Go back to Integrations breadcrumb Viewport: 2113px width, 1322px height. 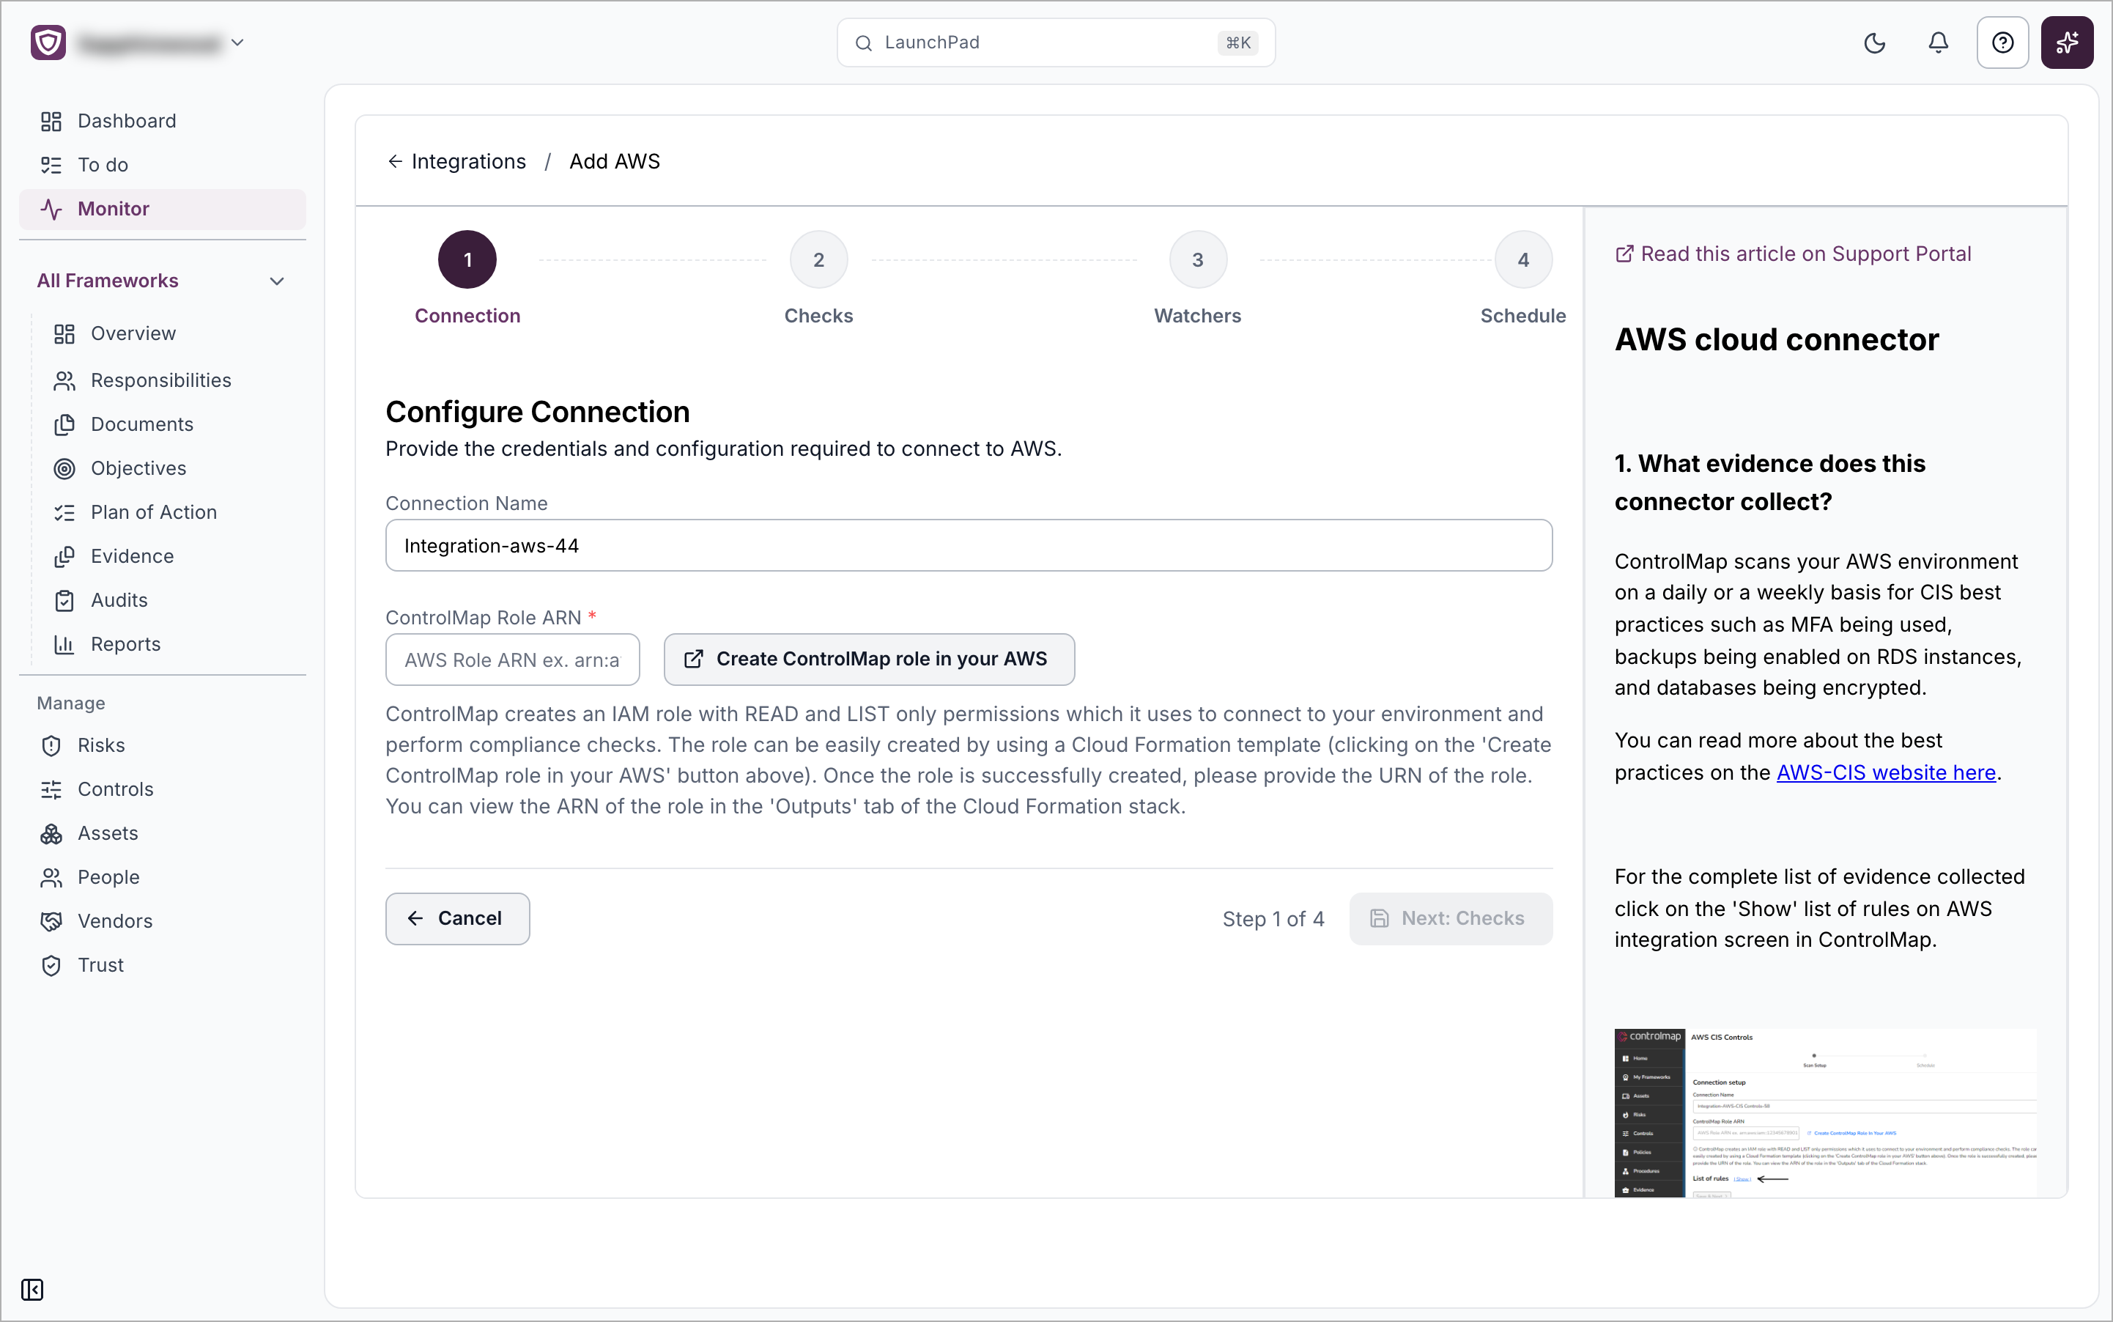click(x=457, y=162)
